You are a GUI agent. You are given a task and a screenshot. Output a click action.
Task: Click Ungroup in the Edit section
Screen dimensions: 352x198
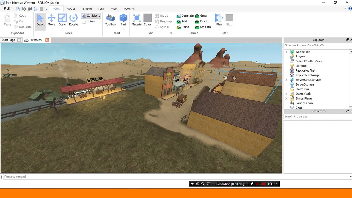pyautogui.click(x=163, y=21)
